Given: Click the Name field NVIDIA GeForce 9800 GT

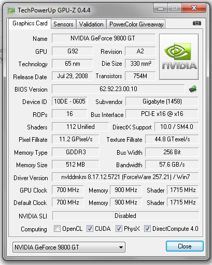Looking at the screenshot, I should coord(104,38).
